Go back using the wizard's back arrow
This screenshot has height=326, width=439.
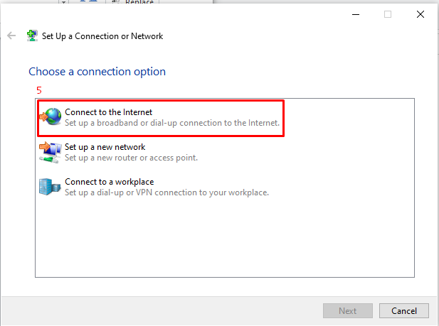pos(11,36)
